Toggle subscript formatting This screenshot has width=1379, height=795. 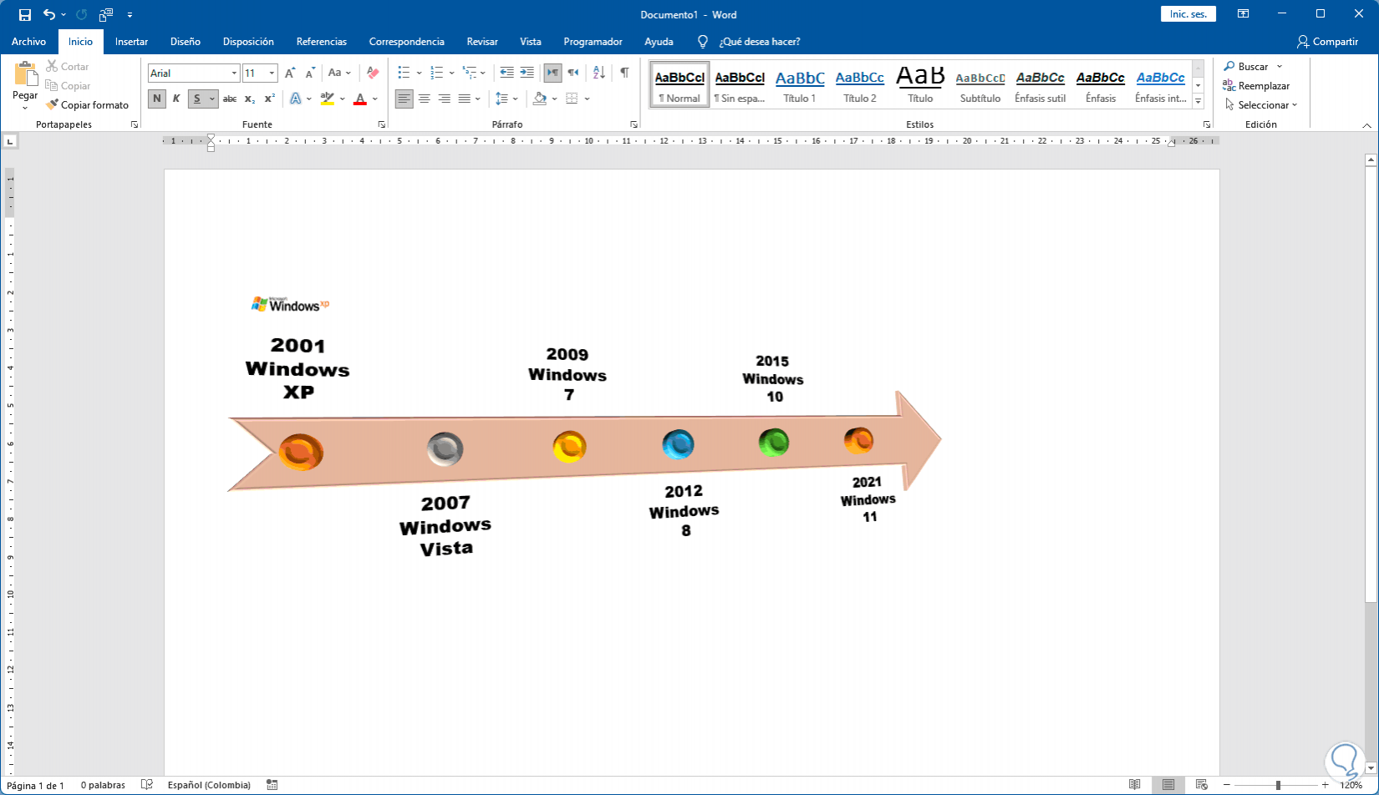pos(250,99)
